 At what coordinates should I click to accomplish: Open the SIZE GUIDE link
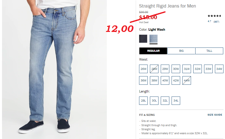point(215,115)
